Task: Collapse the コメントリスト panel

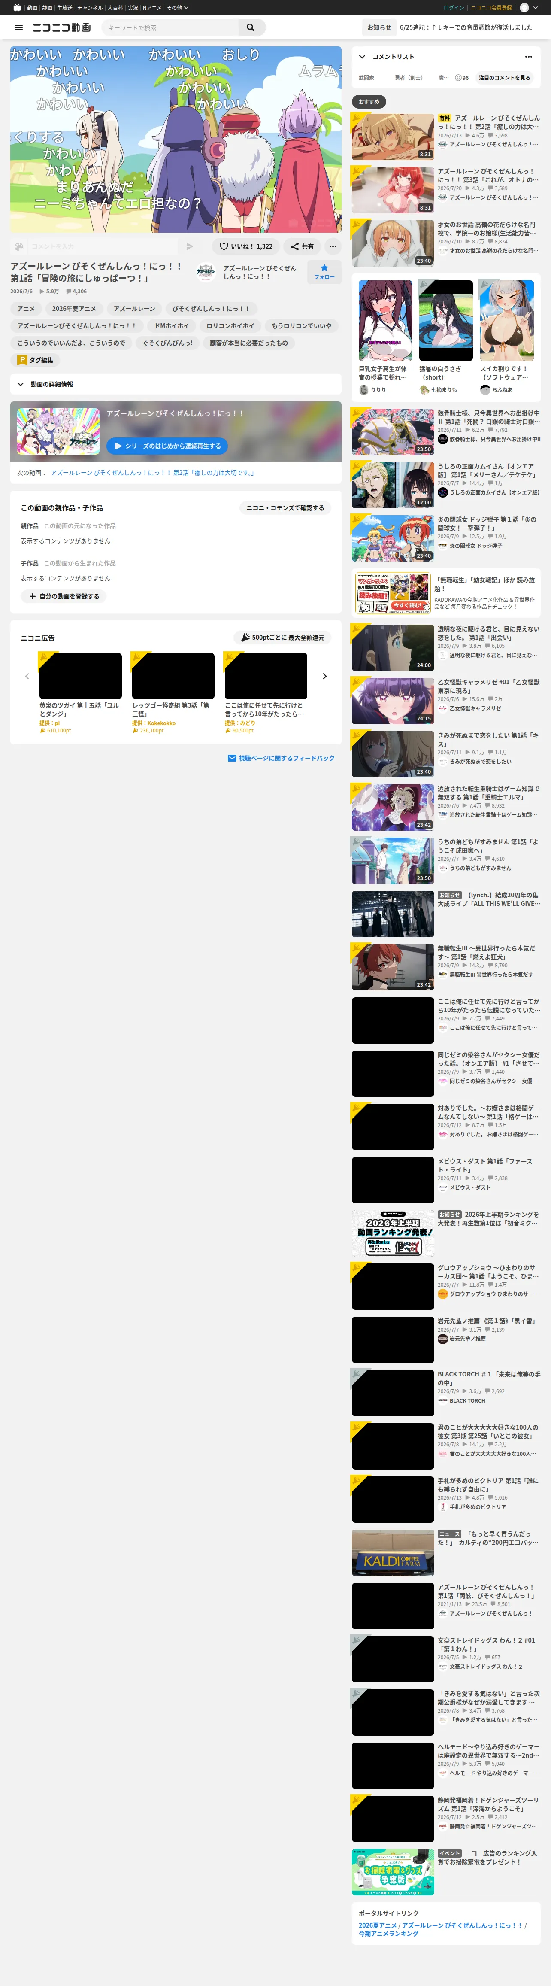Action: pos(362,56)
